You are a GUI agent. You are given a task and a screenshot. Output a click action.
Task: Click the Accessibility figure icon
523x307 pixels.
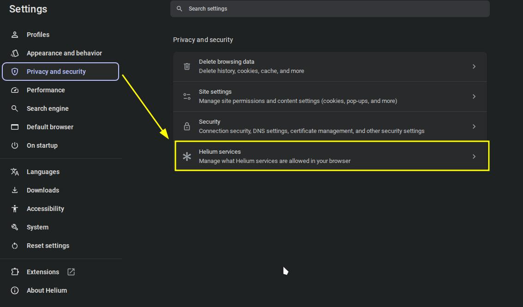point(15,209)
